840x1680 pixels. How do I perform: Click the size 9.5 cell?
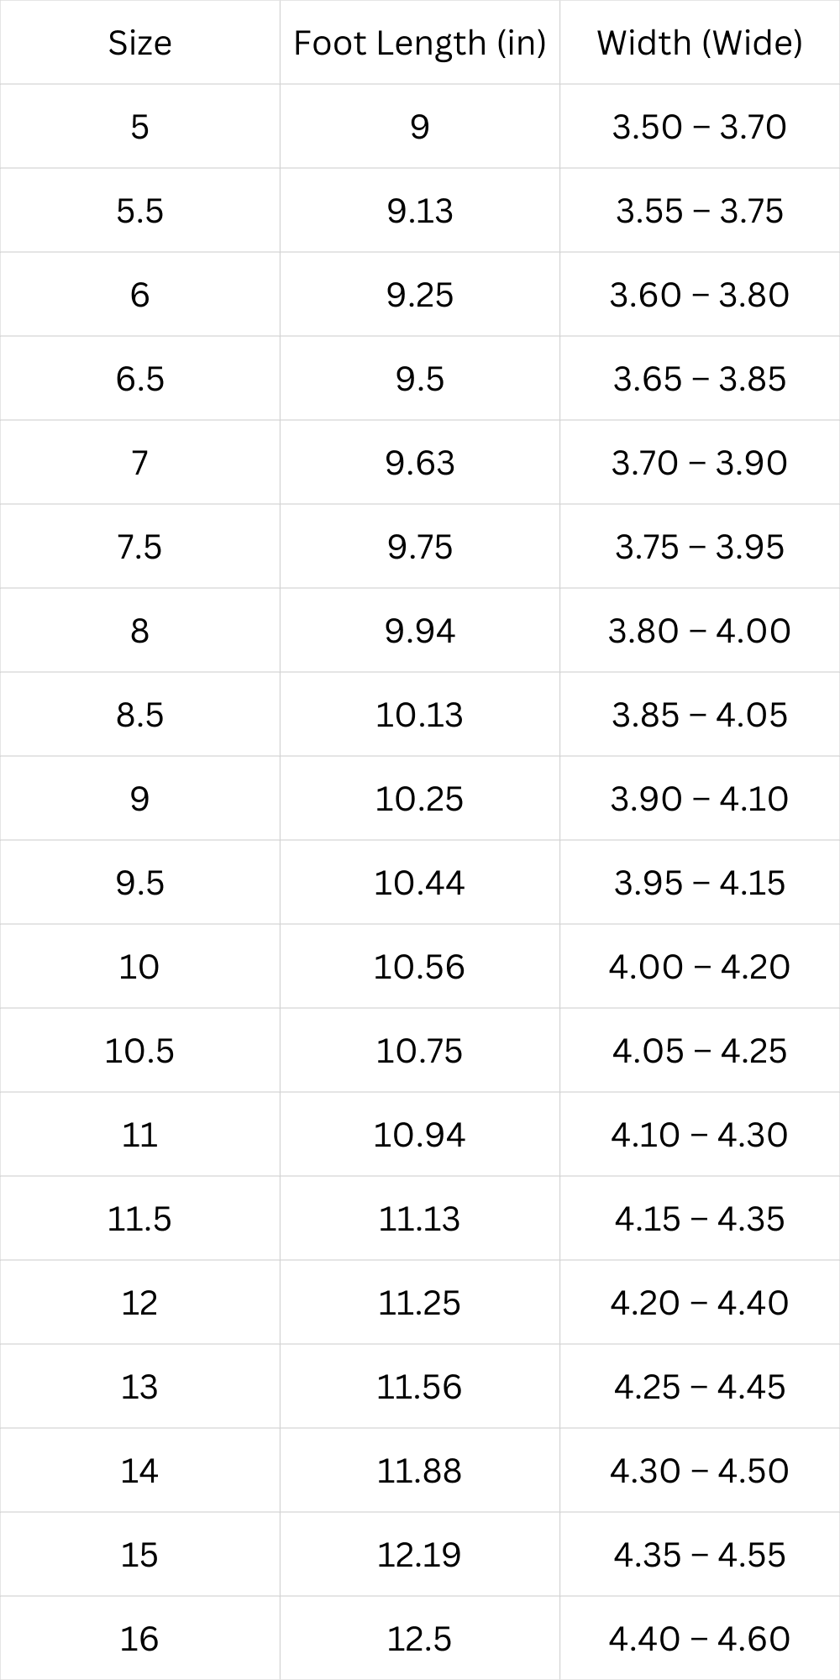pos(139,883)
